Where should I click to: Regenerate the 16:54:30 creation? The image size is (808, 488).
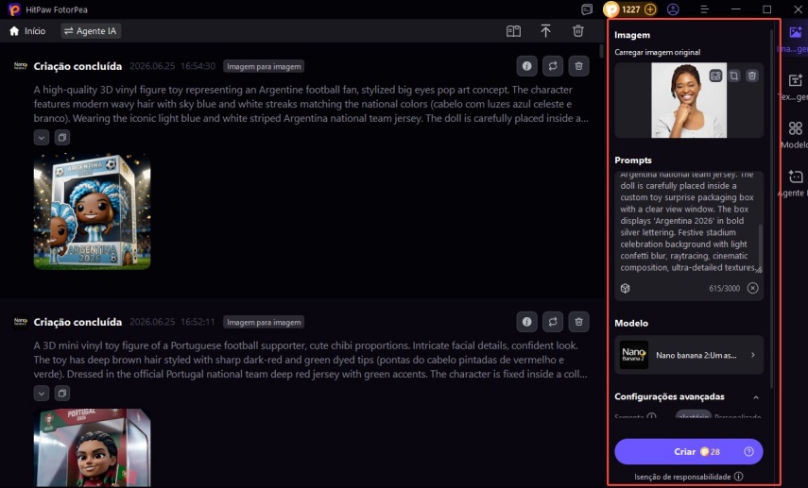553,66
